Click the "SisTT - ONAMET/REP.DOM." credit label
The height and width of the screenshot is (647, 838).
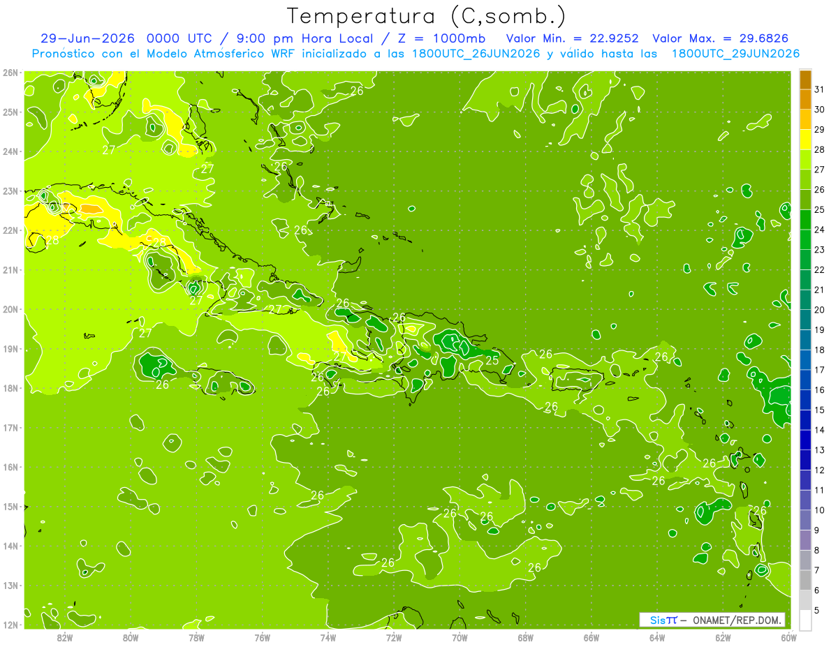712,620
